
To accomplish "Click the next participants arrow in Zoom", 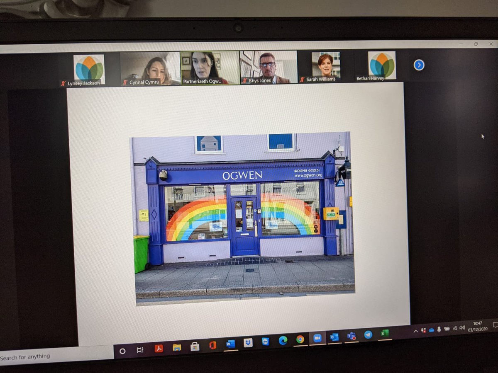I will tap(419, 65).
